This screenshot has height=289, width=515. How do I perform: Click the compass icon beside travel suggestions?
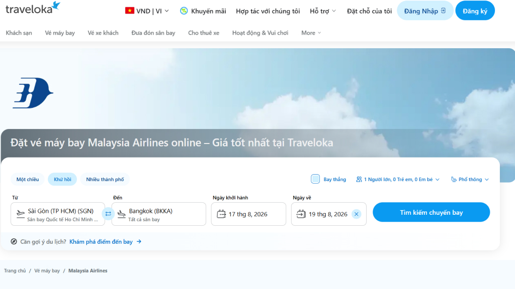[x=14, y=241]
